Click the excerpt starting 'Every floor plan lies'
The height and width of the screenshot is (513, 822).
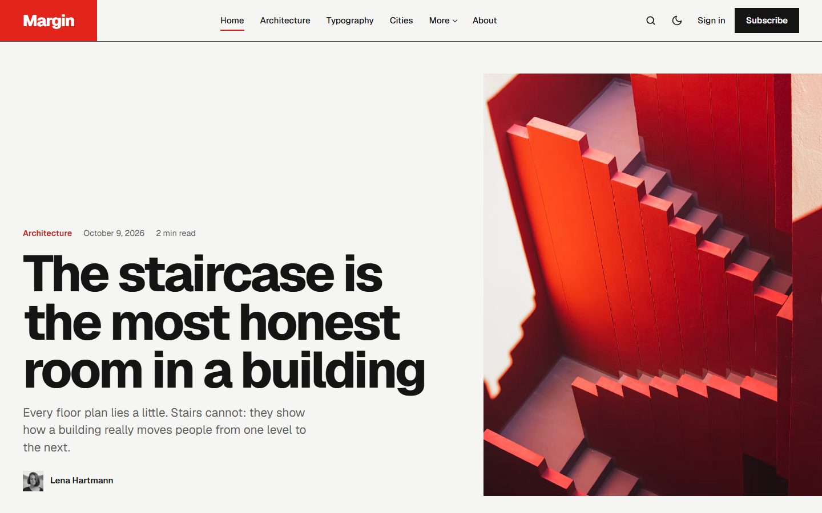164,430
